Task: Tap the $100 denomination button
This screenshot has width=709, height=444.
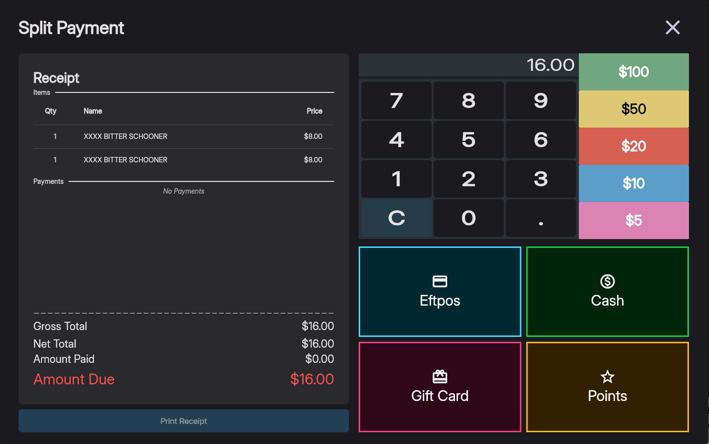Action: 633,71
